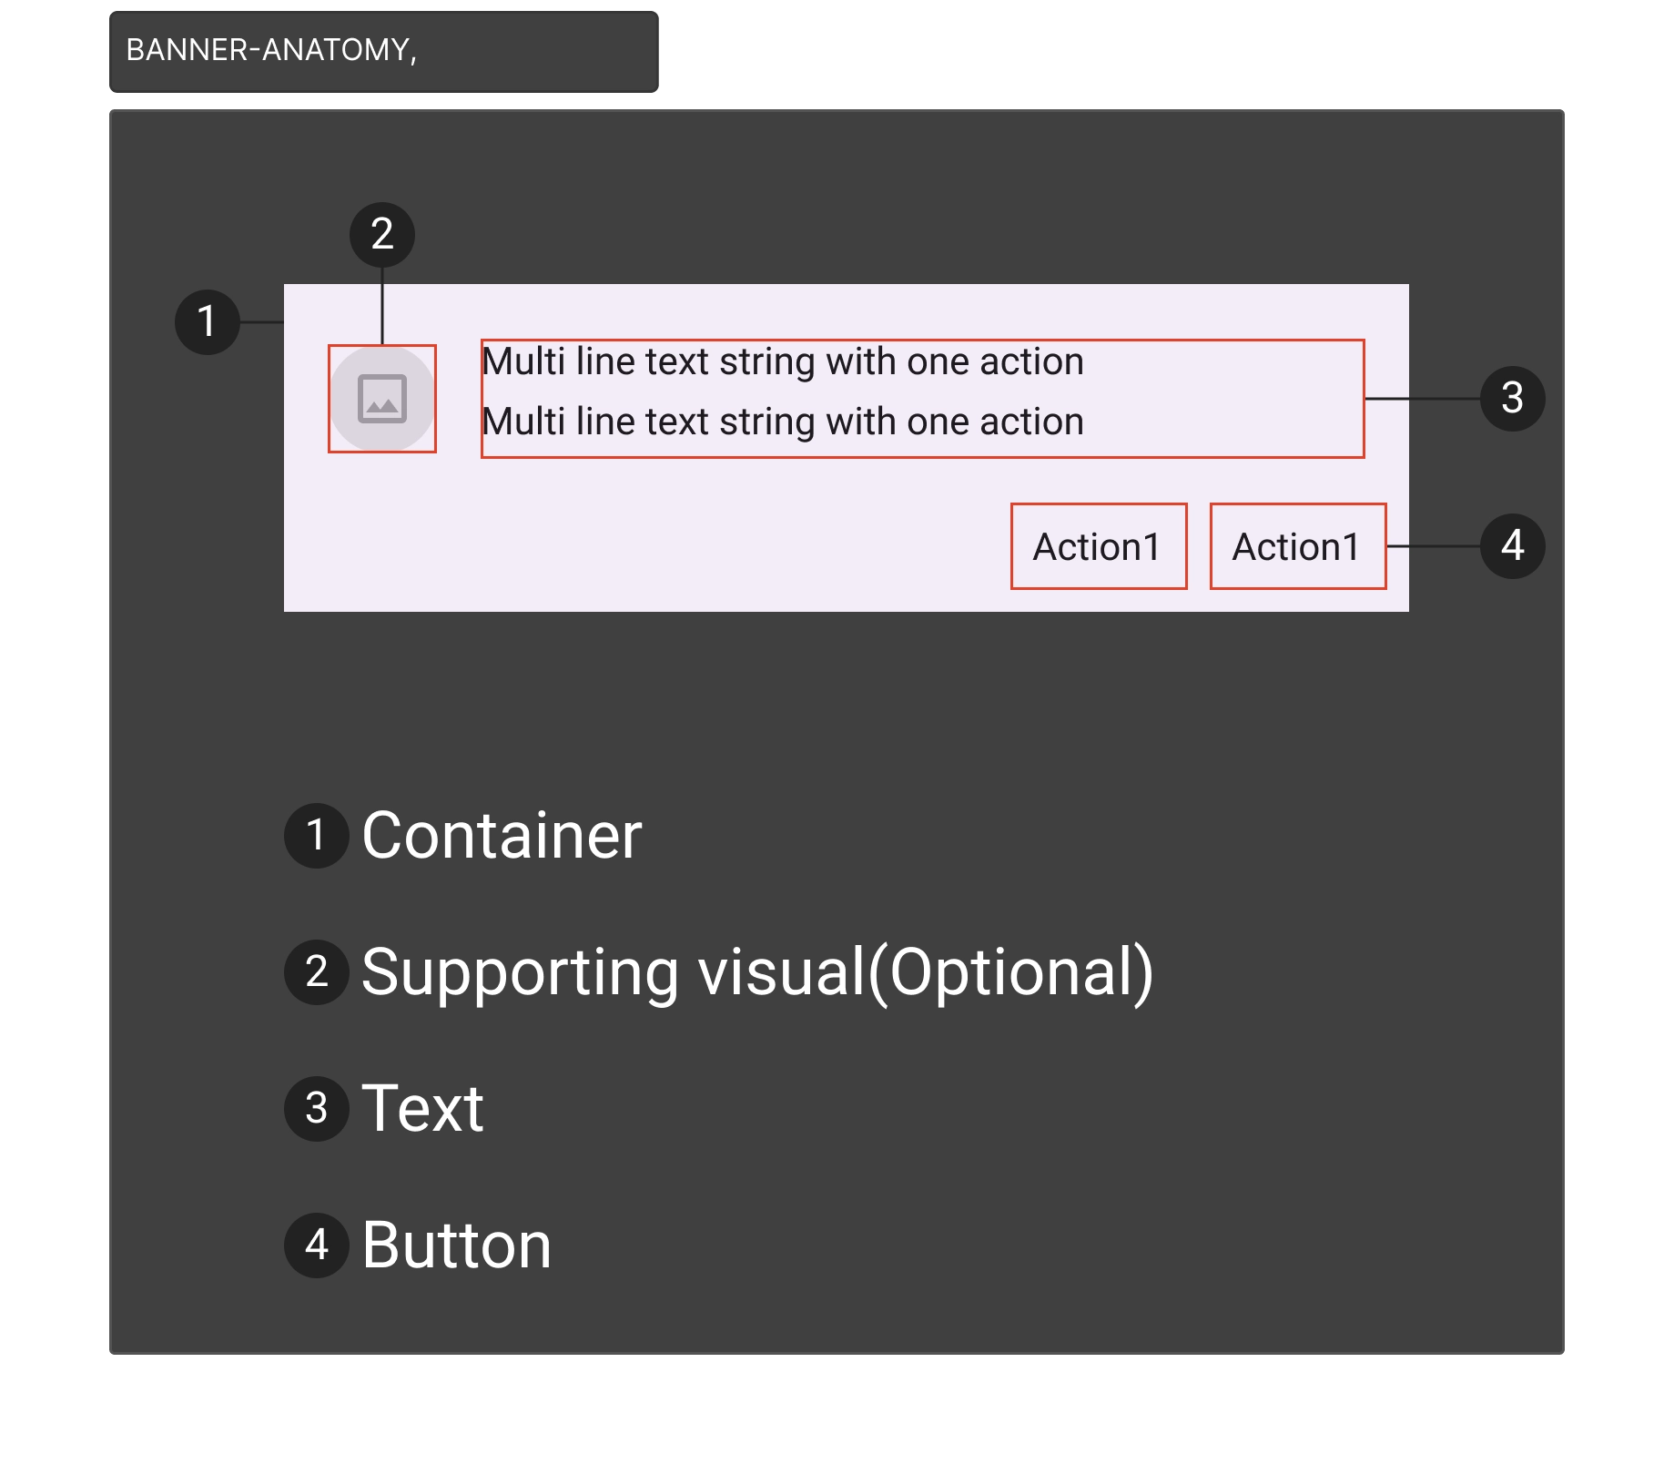Viewport: 1674px width, 1464px height.
Task: Select the BANNER-ANATOMY title field
Action: pos(385,51)
